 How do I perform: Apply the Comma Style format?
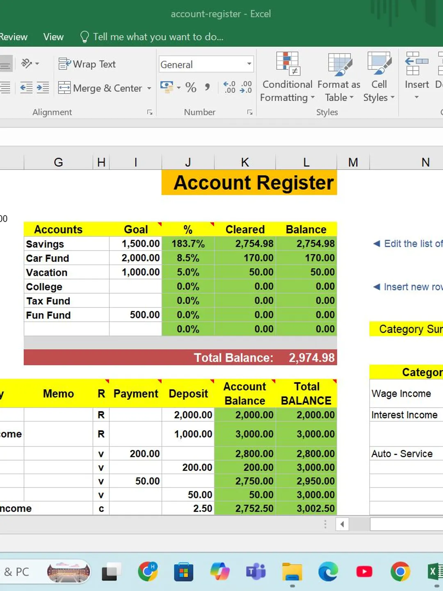tap(207, 87)
